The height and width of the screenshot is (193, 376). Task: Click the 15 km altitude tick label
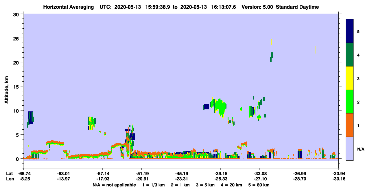tap(17, 87)
